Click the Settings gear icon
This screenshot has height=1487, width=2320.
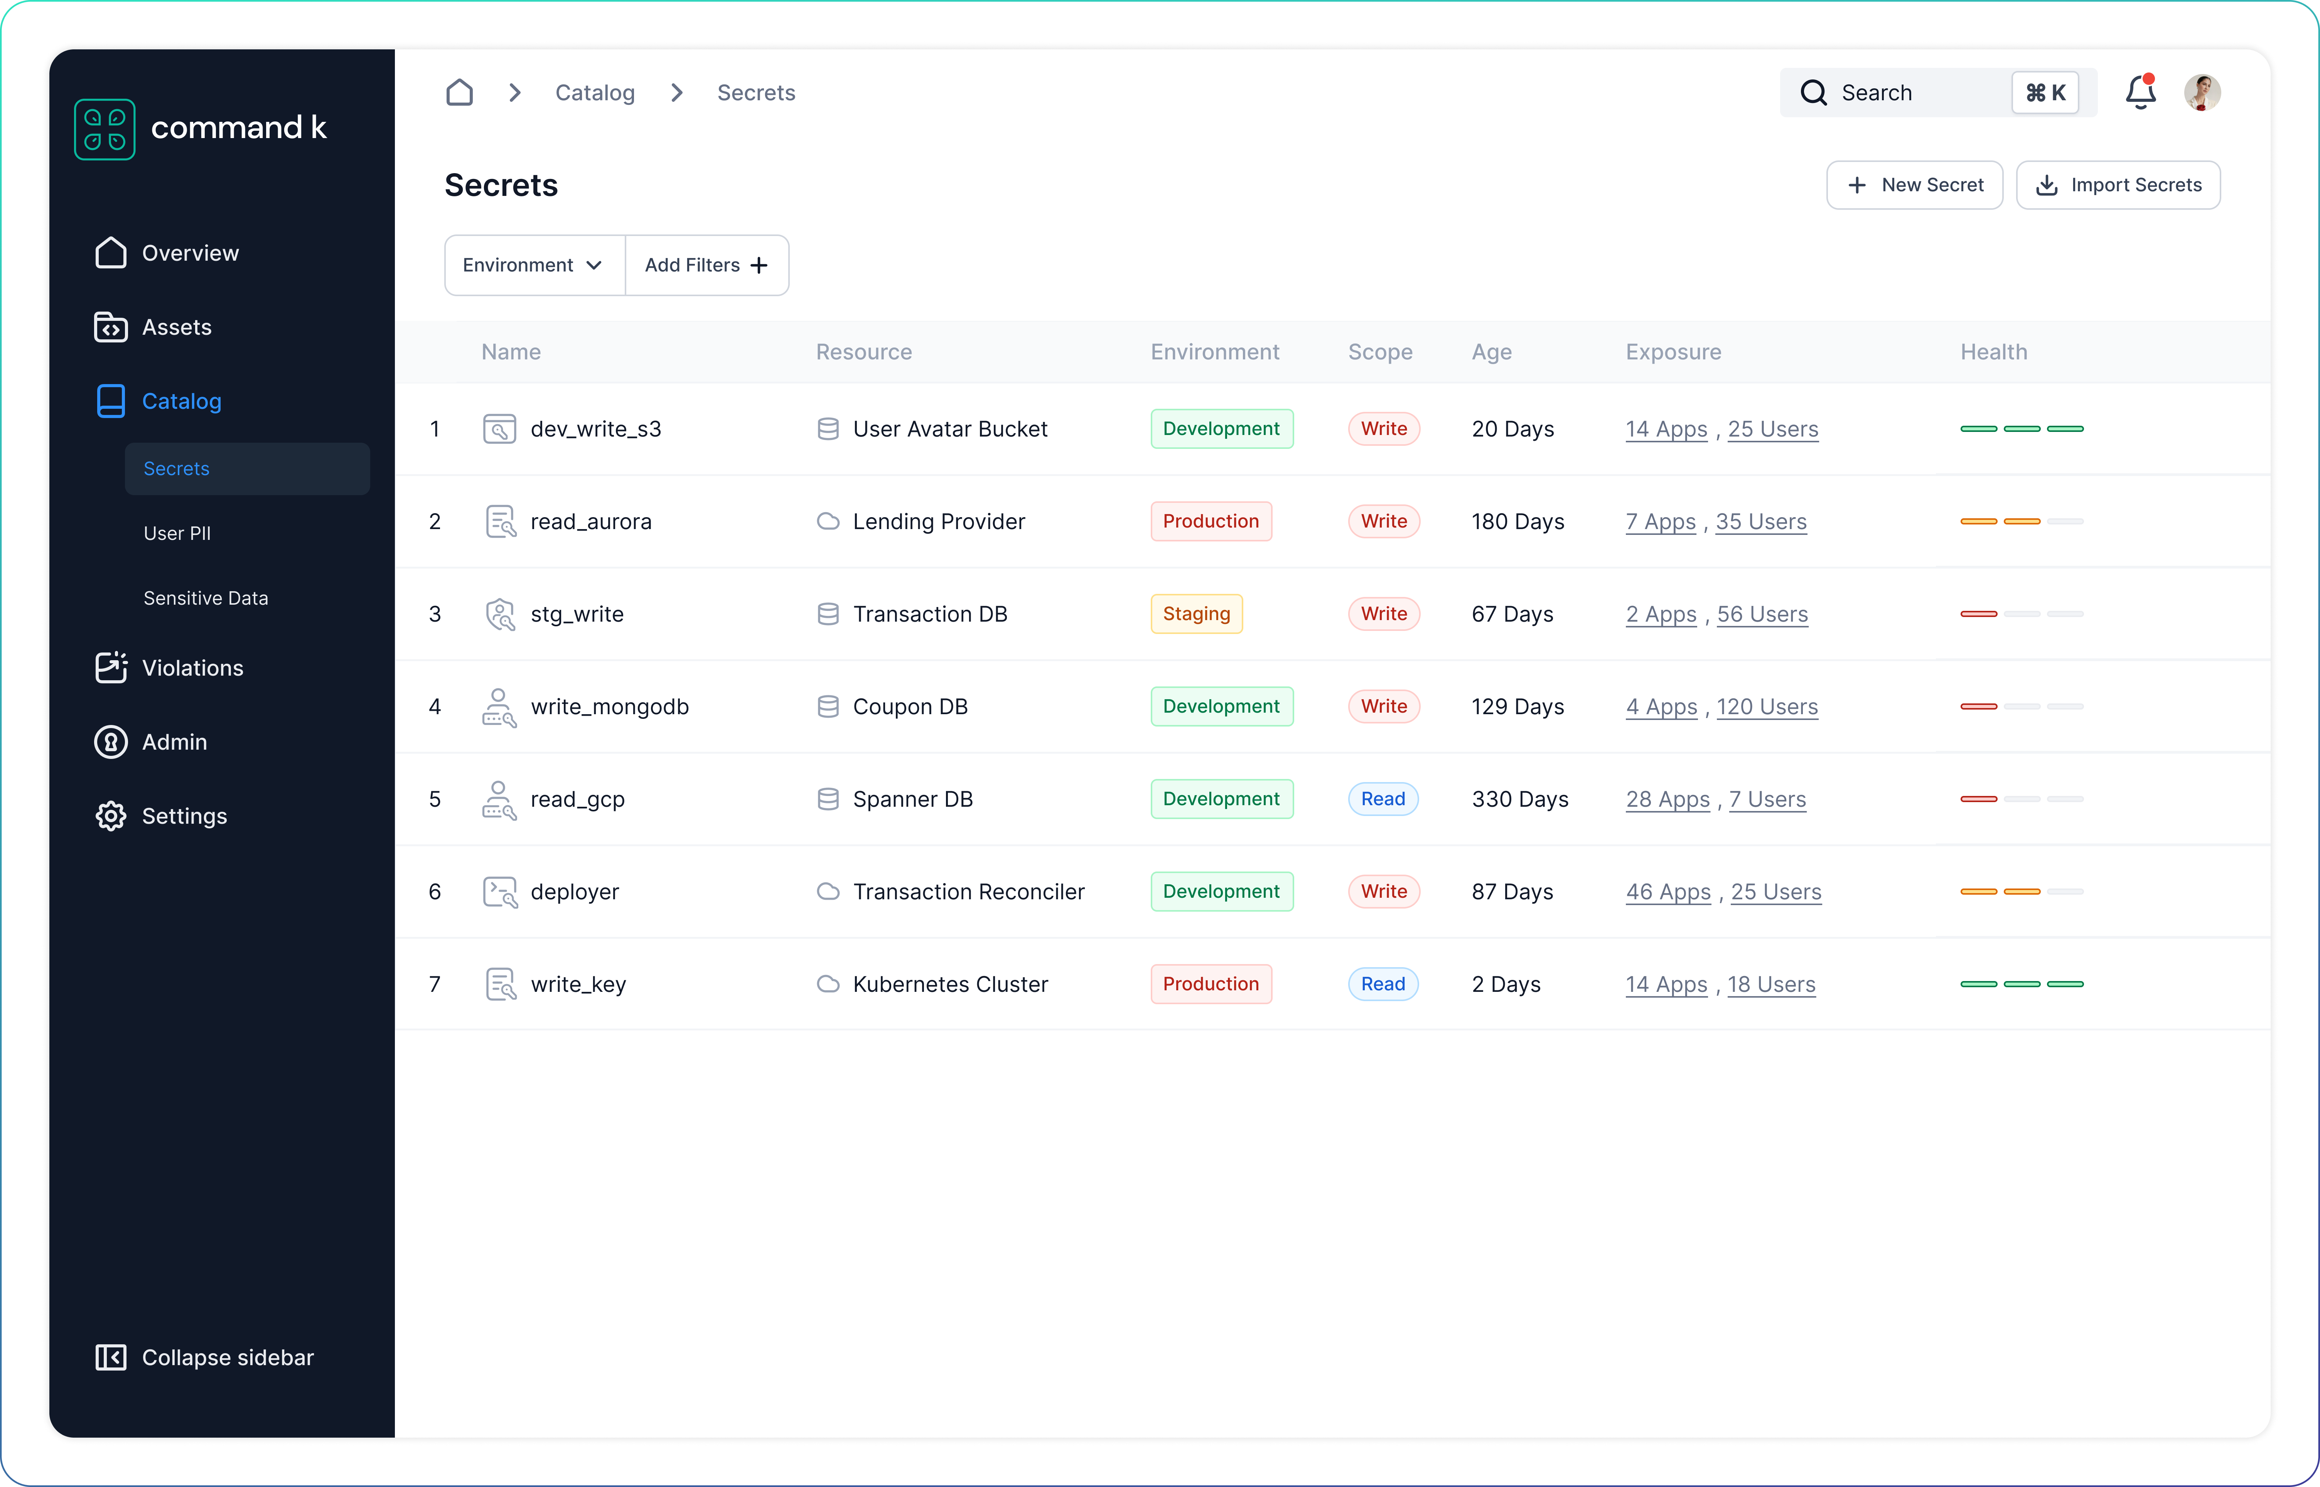coord(111,816)
